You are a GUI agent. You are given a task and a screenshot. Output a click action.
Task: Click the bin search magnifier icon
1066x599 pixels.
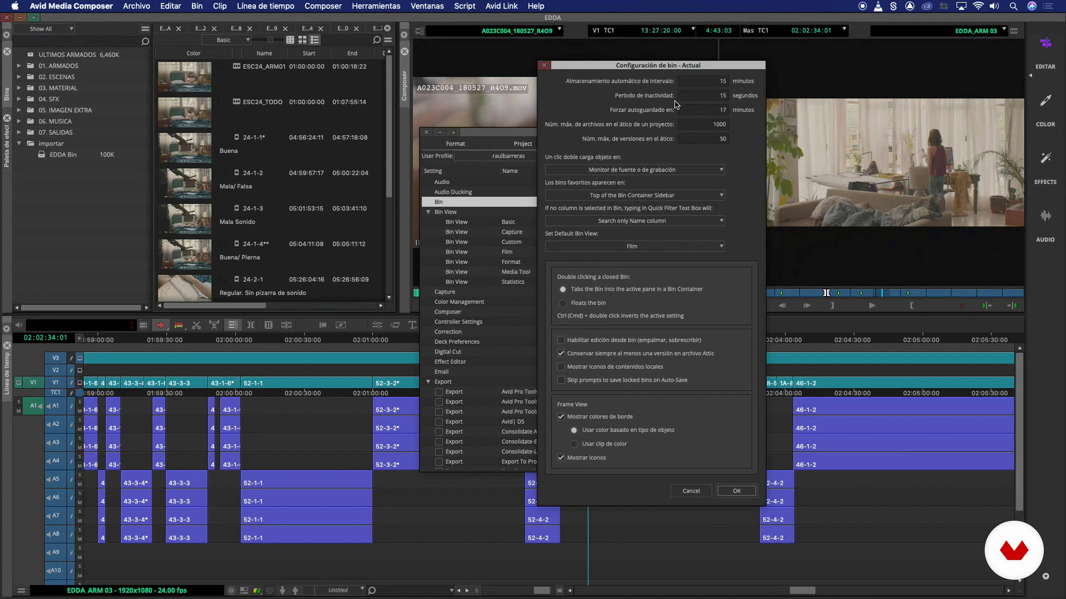tap(377, 40)
